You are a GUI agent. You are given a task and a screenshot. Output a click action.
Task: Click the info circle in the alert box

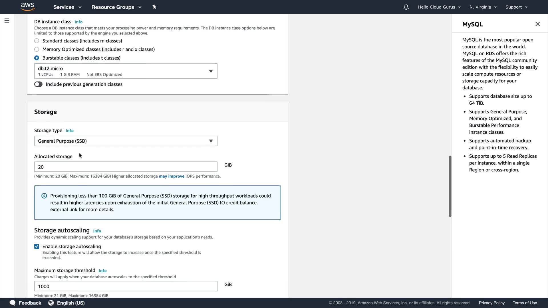click(x=44, y=196)
